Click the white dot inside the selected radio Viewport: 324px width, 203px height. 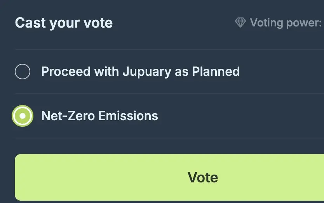pyautogui.click(x=23, y=116)
